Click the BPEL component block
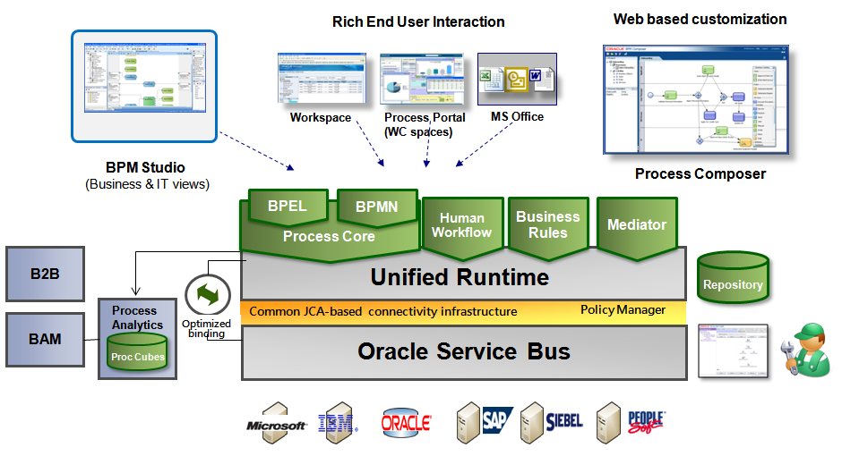This screenshot has width=842, height=456. [288, 206]
